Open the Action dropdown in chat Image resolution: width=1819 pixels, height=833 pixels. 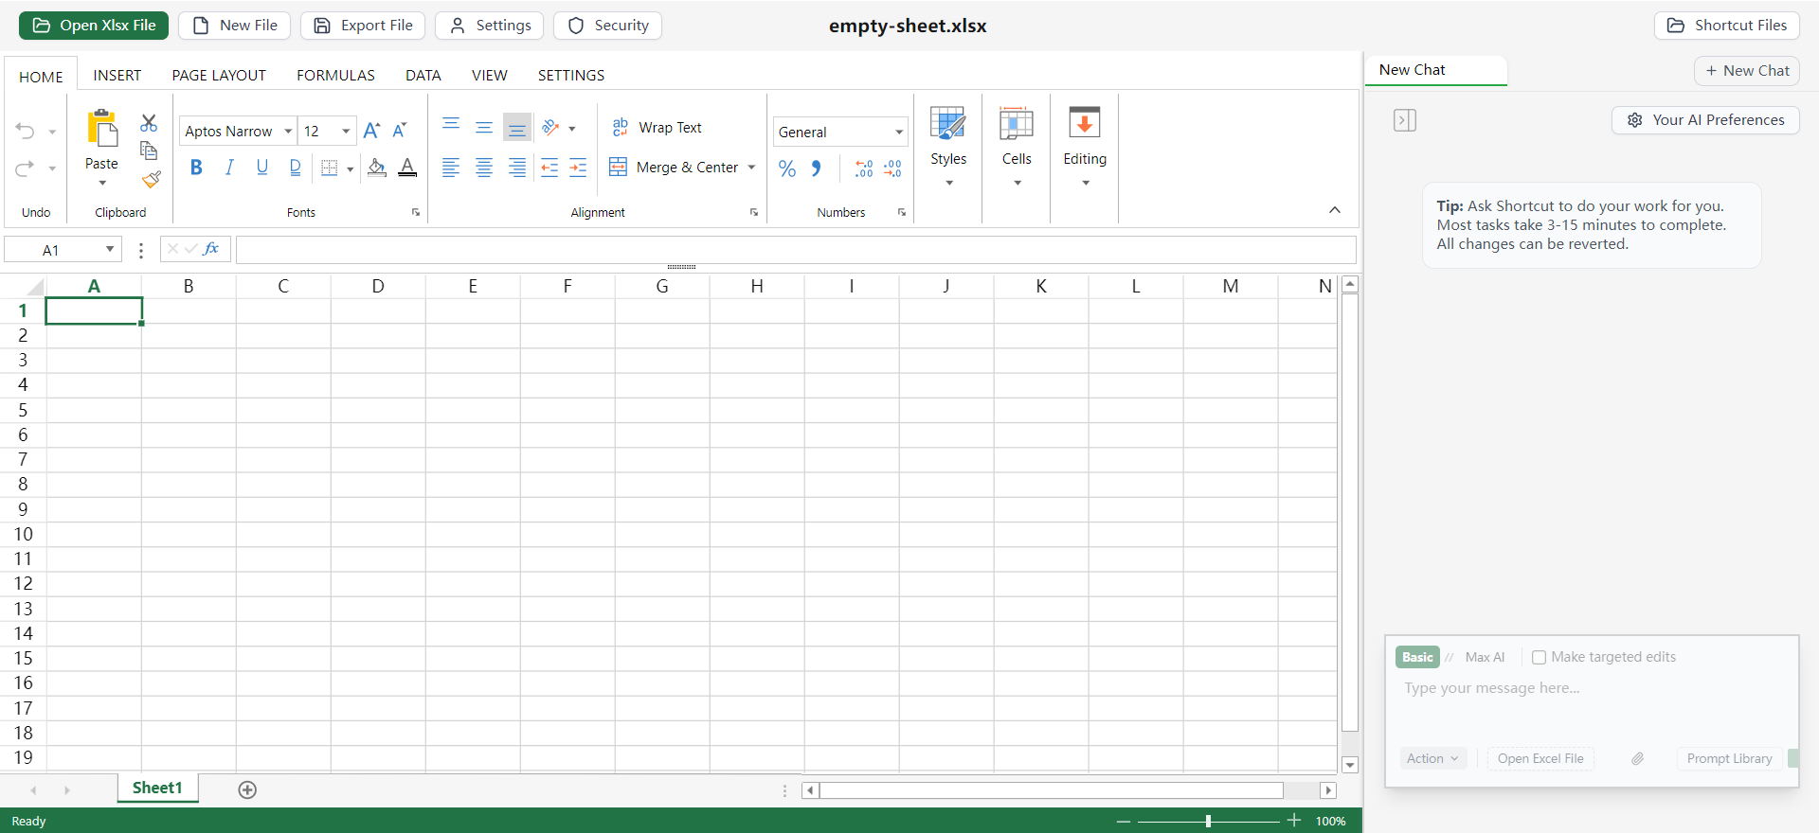pos(1432,758)
